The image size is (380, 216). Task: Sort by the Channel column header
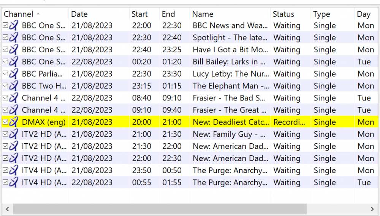35,14
